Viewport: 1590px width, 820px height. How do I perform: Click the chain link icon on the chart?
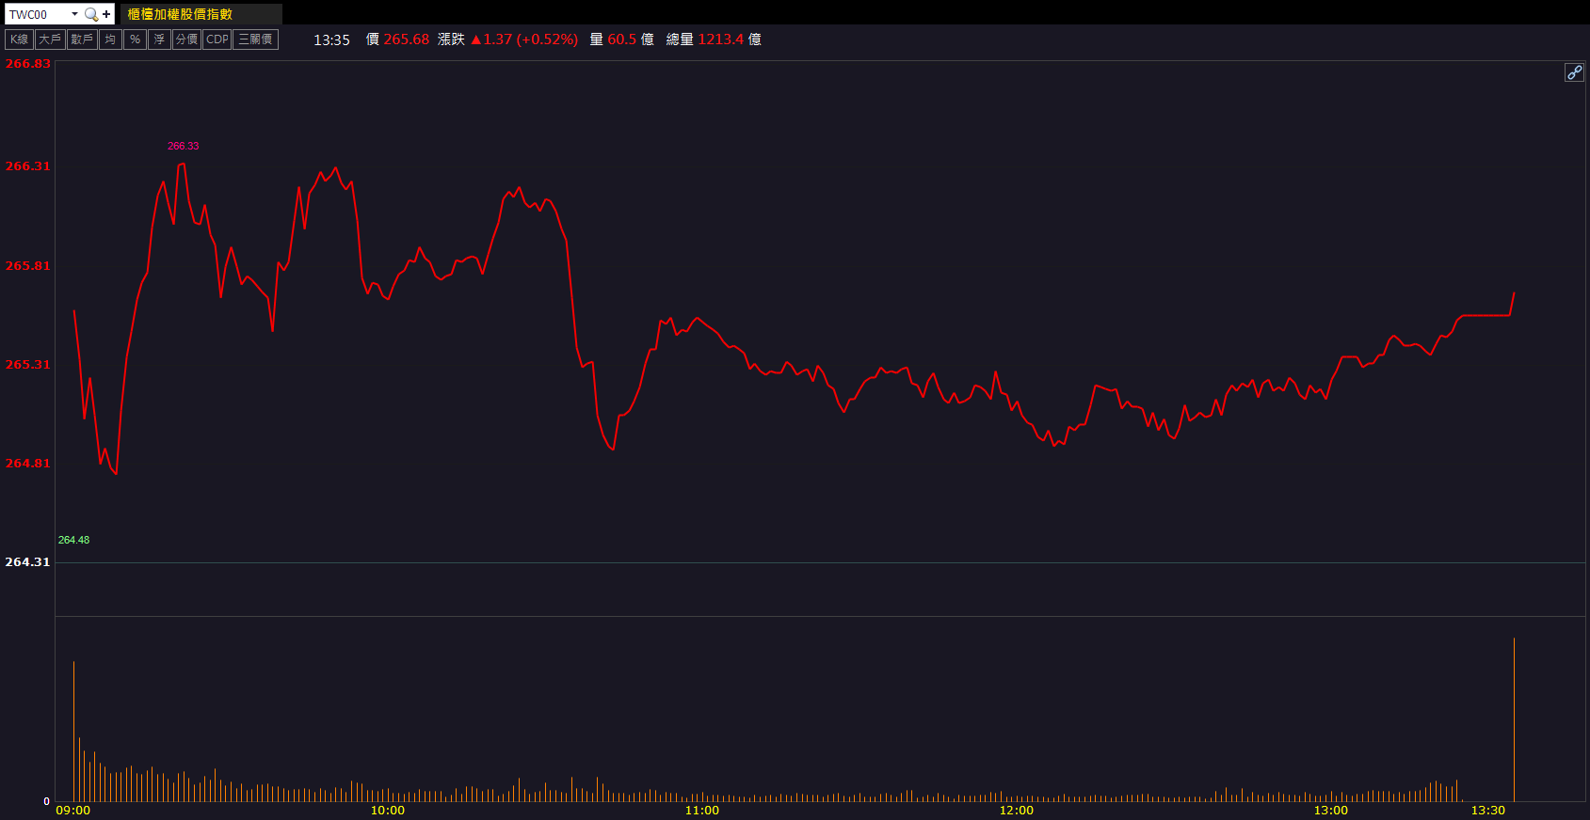pyautogui.click(x=1574, y=72)
